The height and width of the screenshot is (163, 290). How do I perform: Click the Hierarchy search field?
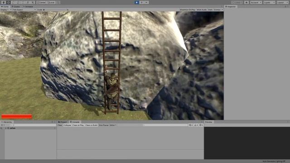pyautogui.click(x=33, y=125)
